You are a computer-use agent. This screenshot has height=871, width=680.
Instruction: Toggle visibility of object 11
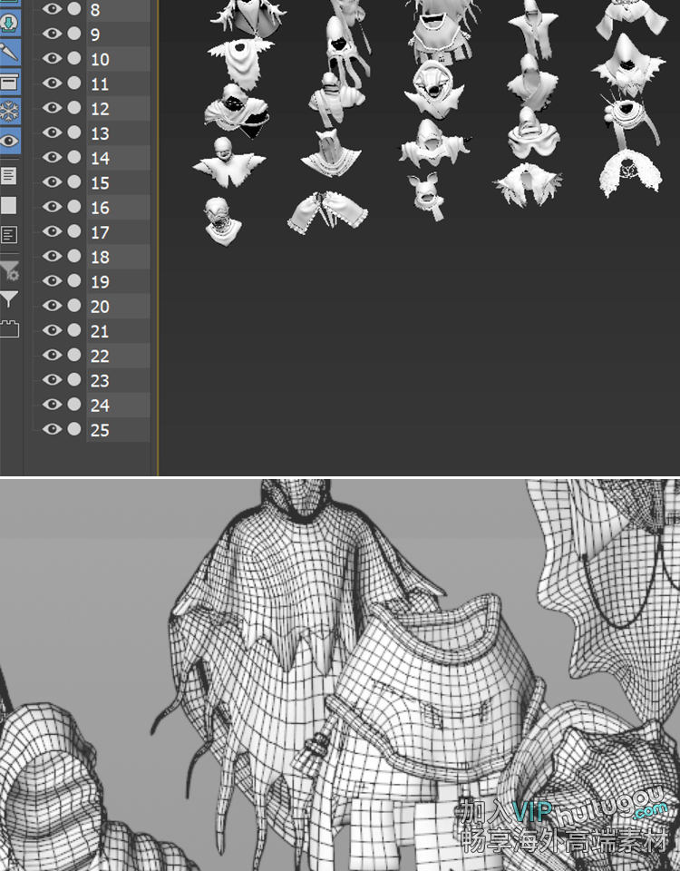coord(53,83)
